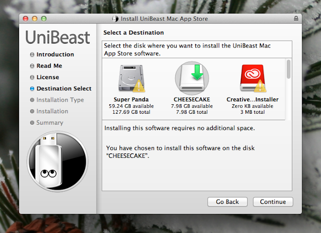
Task: Click the 'Zero KB available' text
Action: tap(252, 106)
